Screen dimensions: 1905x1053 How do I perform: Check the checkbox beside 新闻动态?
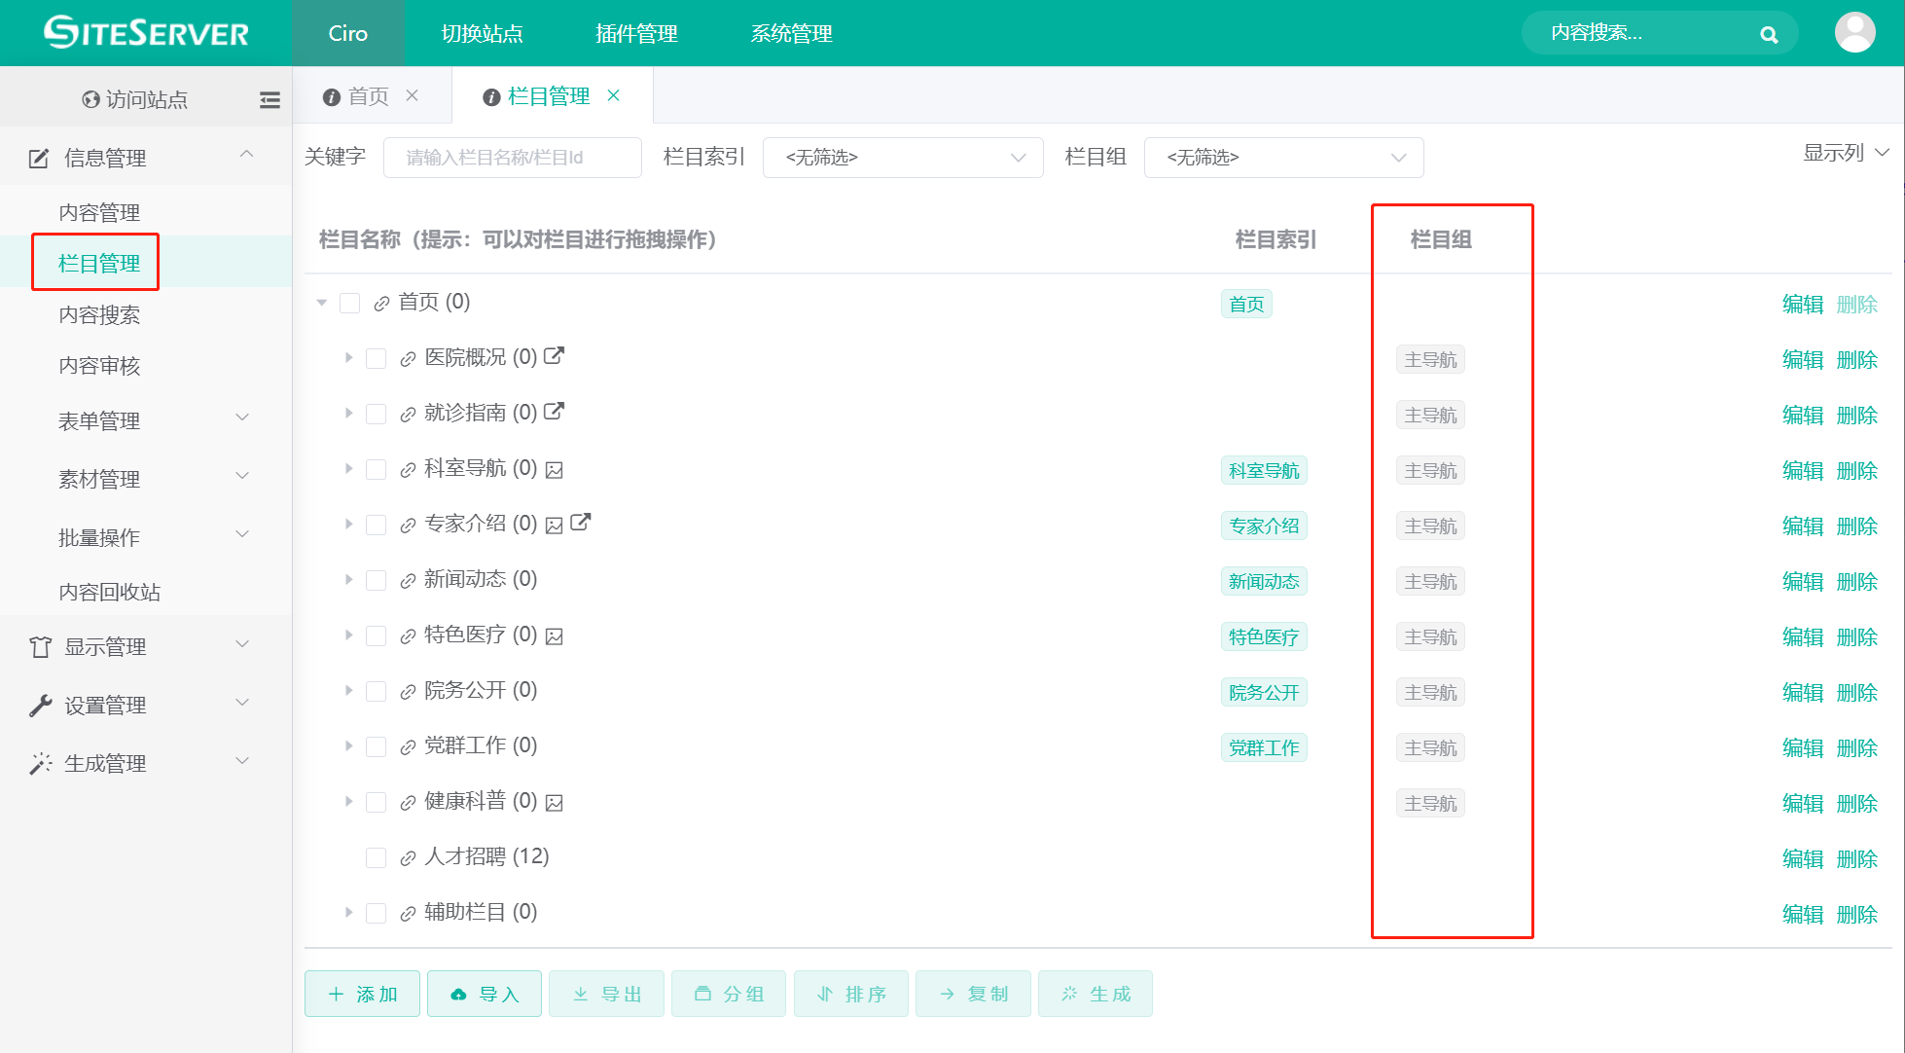coord(377,579)
